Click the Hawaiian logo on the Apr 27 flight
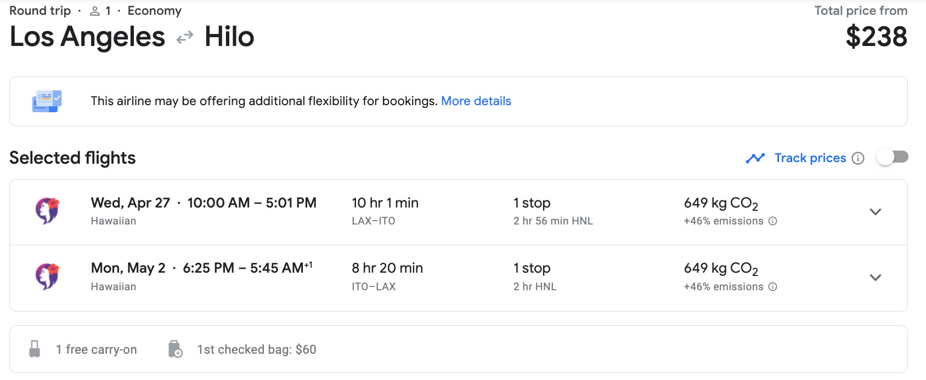The image size is (926, 380). 47,211
